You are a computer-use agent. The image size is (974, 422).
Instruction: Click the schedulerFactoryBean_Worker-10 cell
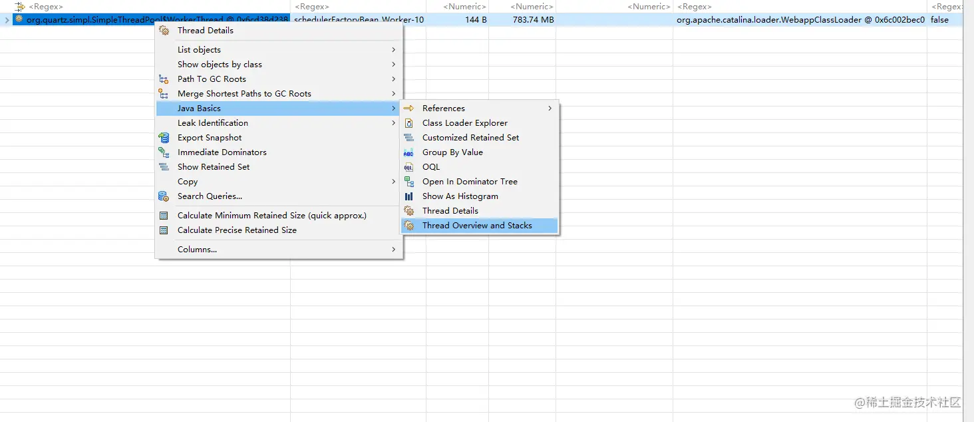359,20
